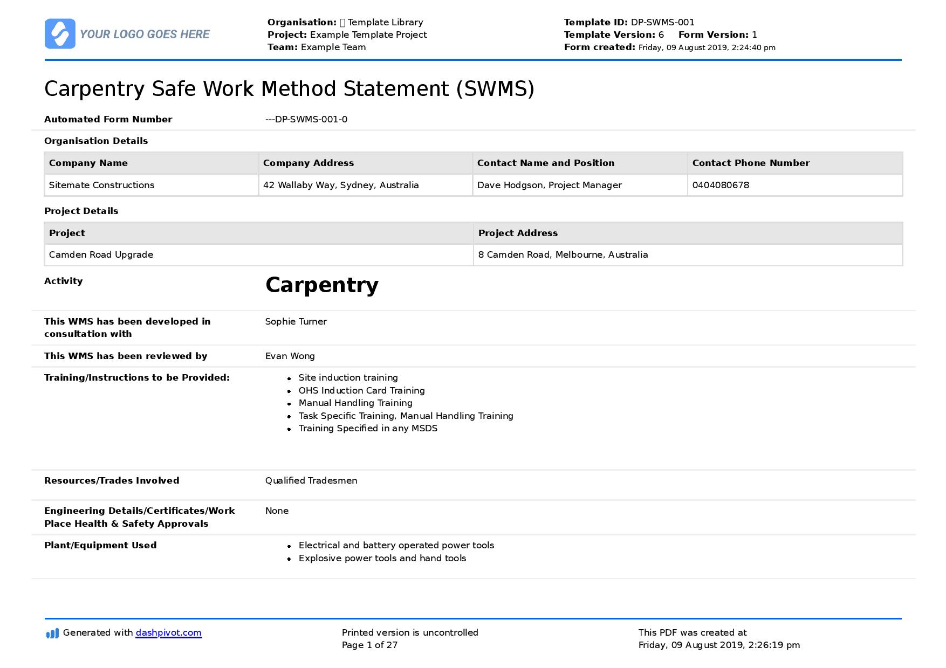Image resolution: width=946 pixels, height=668 pixels.
Task: Click the 'Resources/Trades Involved' label
Action: pos(112,481)
